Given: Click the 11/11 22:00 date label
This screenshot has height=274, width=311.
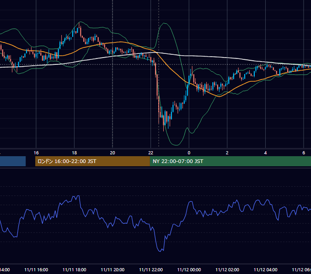Looking at the screenshot, I should [151, 269].
